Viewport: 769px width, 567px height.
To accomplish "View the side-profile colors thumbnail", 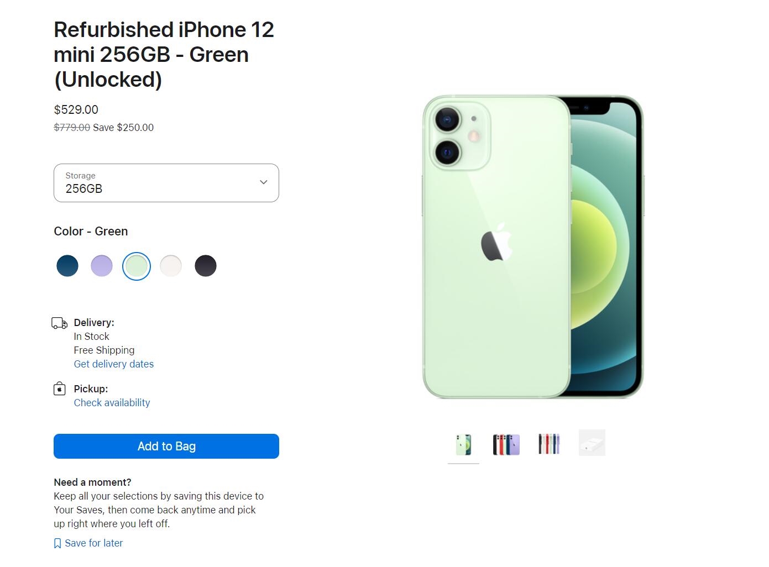I will pos(549,444).
